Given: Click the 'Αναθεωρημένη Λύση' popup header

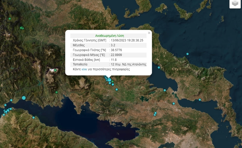Looking at the screenshot, I should [109, 36].
